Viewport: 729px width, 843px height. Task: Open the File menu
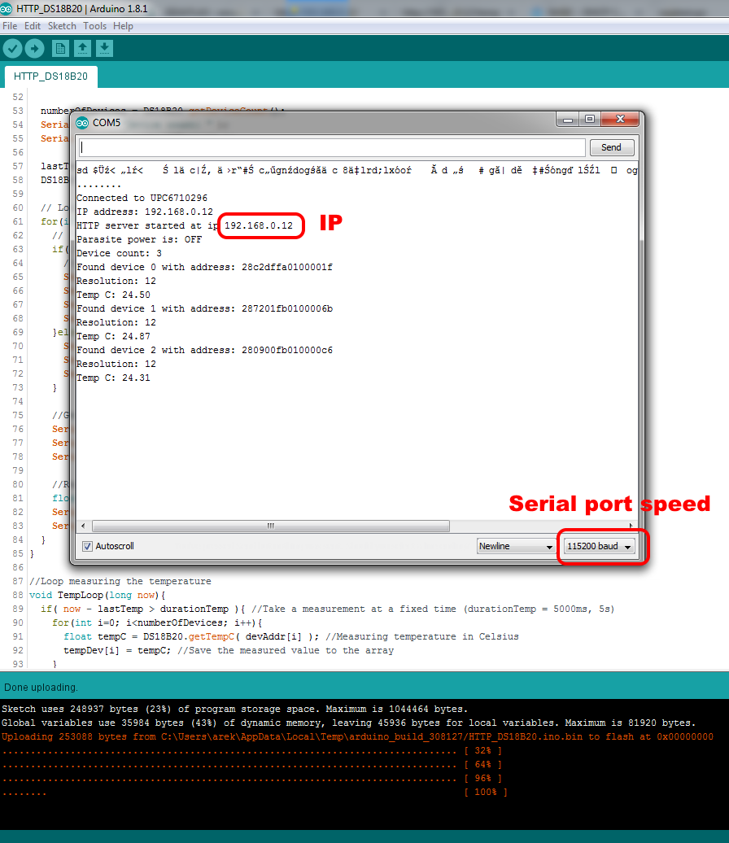tap(10, 26)
